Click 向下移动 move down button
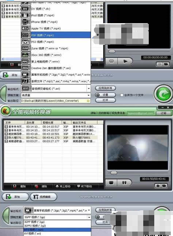This screenshot has width=173, height=236. click(x=84, y=186)
